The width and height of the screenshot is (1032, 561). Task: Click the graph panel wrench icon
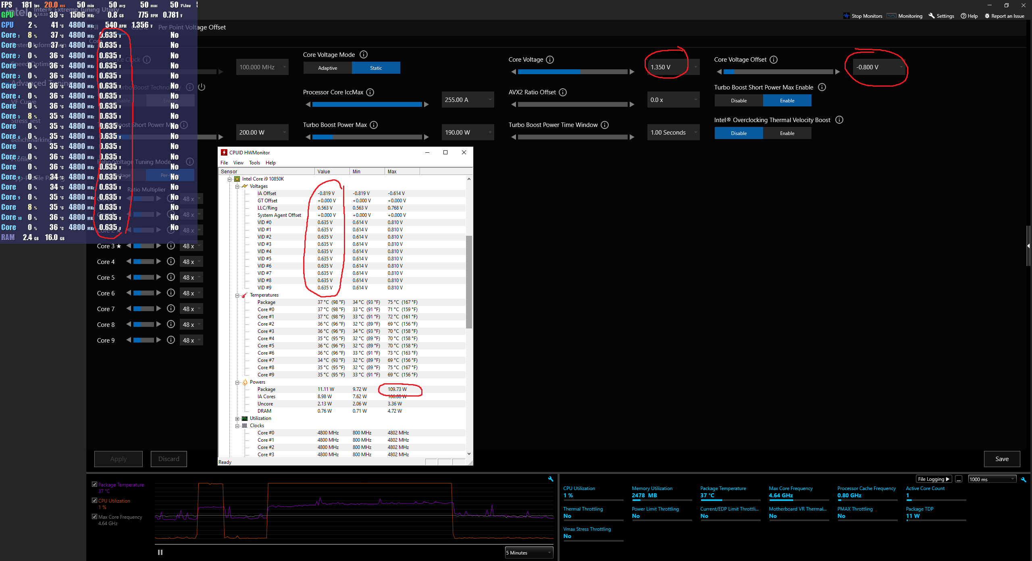[551, 479]
